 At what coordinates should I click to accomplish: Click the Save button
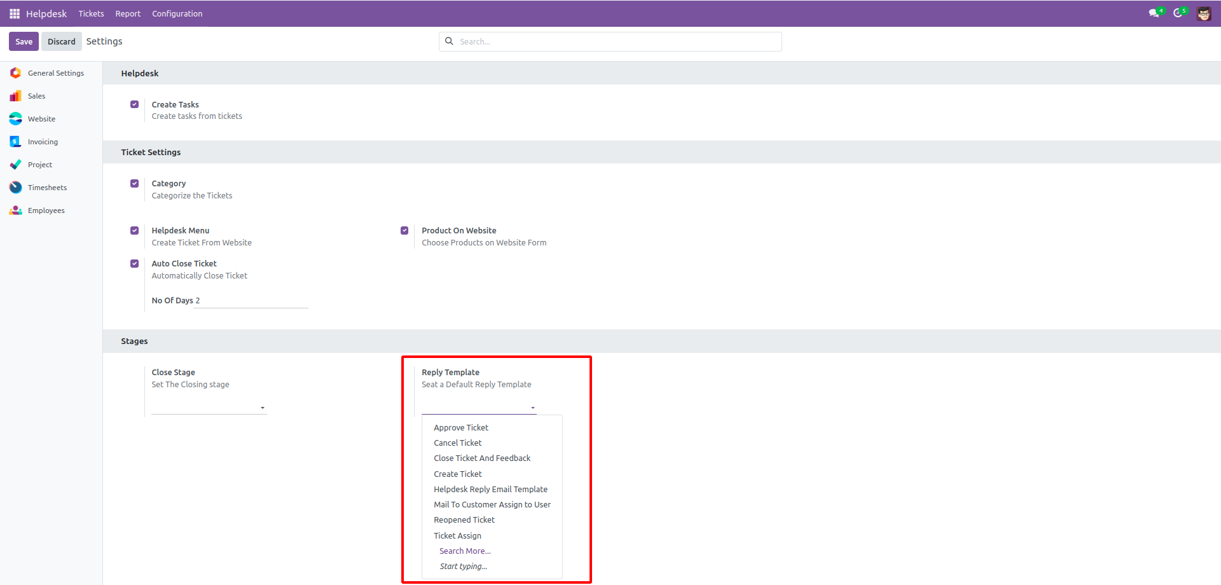(x=24, y=41)
